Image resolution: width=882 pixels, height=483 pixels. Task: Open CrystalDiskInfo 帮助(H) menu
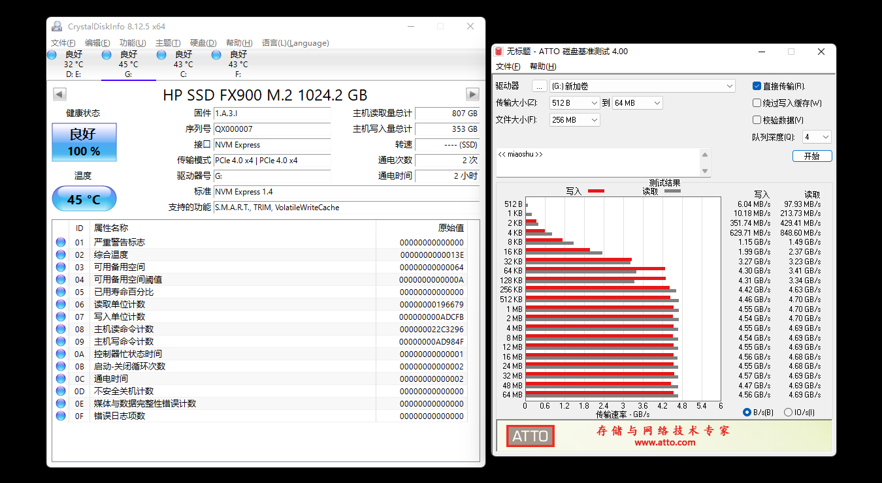click(x=239, y=43)
